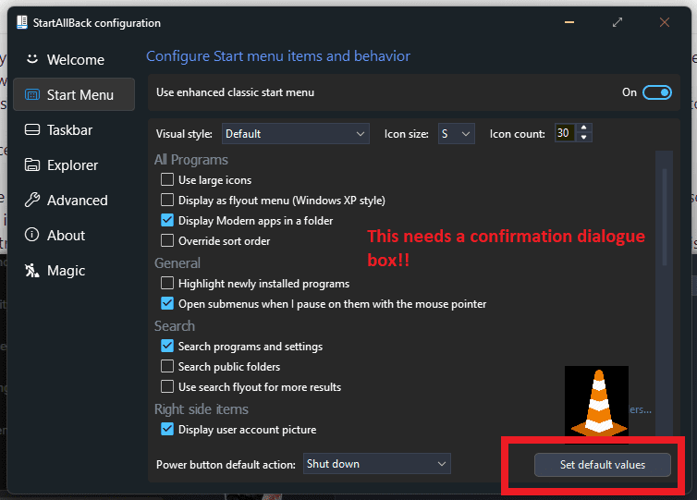
Task: Click the Taskbar sidebar icon
Action: [32, 129]
